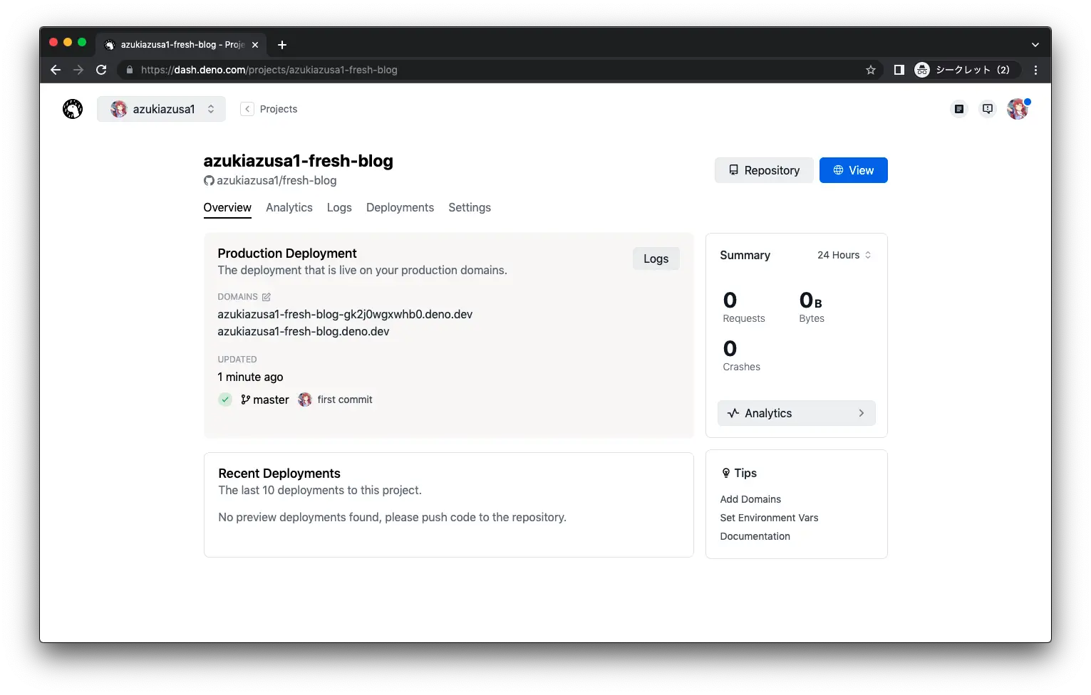Open the Deployments tab
The height and width of the screenshot is (695, 1091).
[x=400, y=208]
